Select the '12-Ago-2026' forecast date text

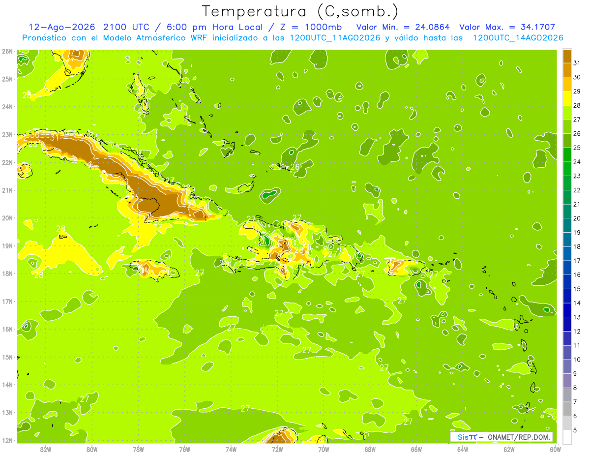pyautogui.click(x=62, y=27)
